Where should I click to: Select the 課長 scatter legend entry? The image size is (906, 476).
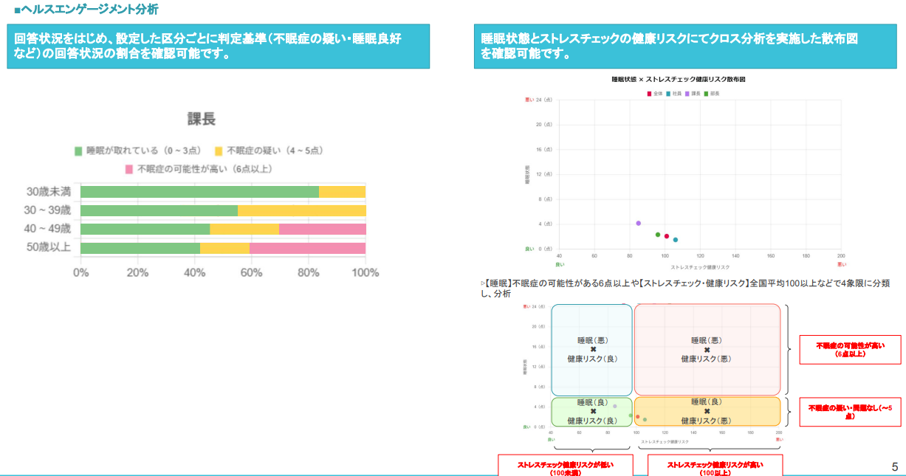(x=693, y=94)
